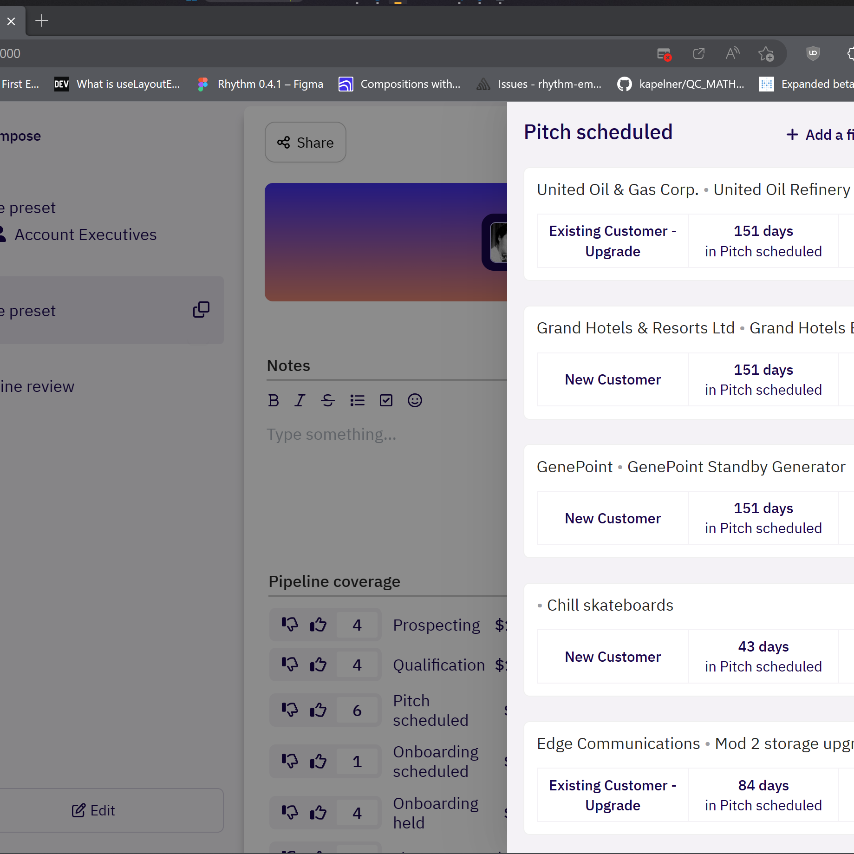Click the Onboarding held count of 4
The width and height of the screenshot is (854, 854).
(x=357, y=813)
